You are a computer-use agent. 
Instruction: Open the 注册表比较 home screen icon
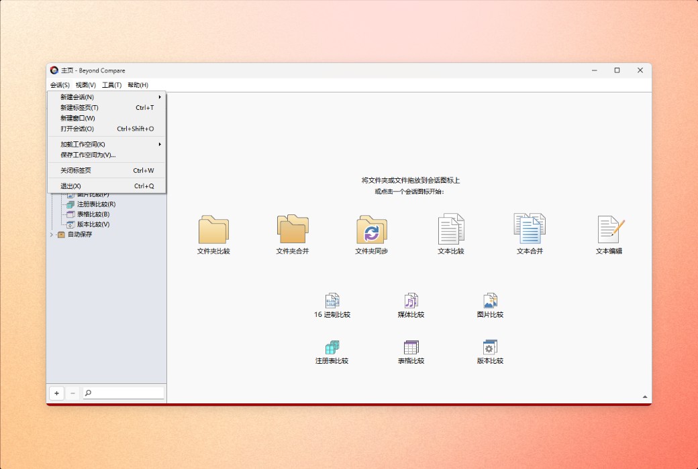coord(332,352)
